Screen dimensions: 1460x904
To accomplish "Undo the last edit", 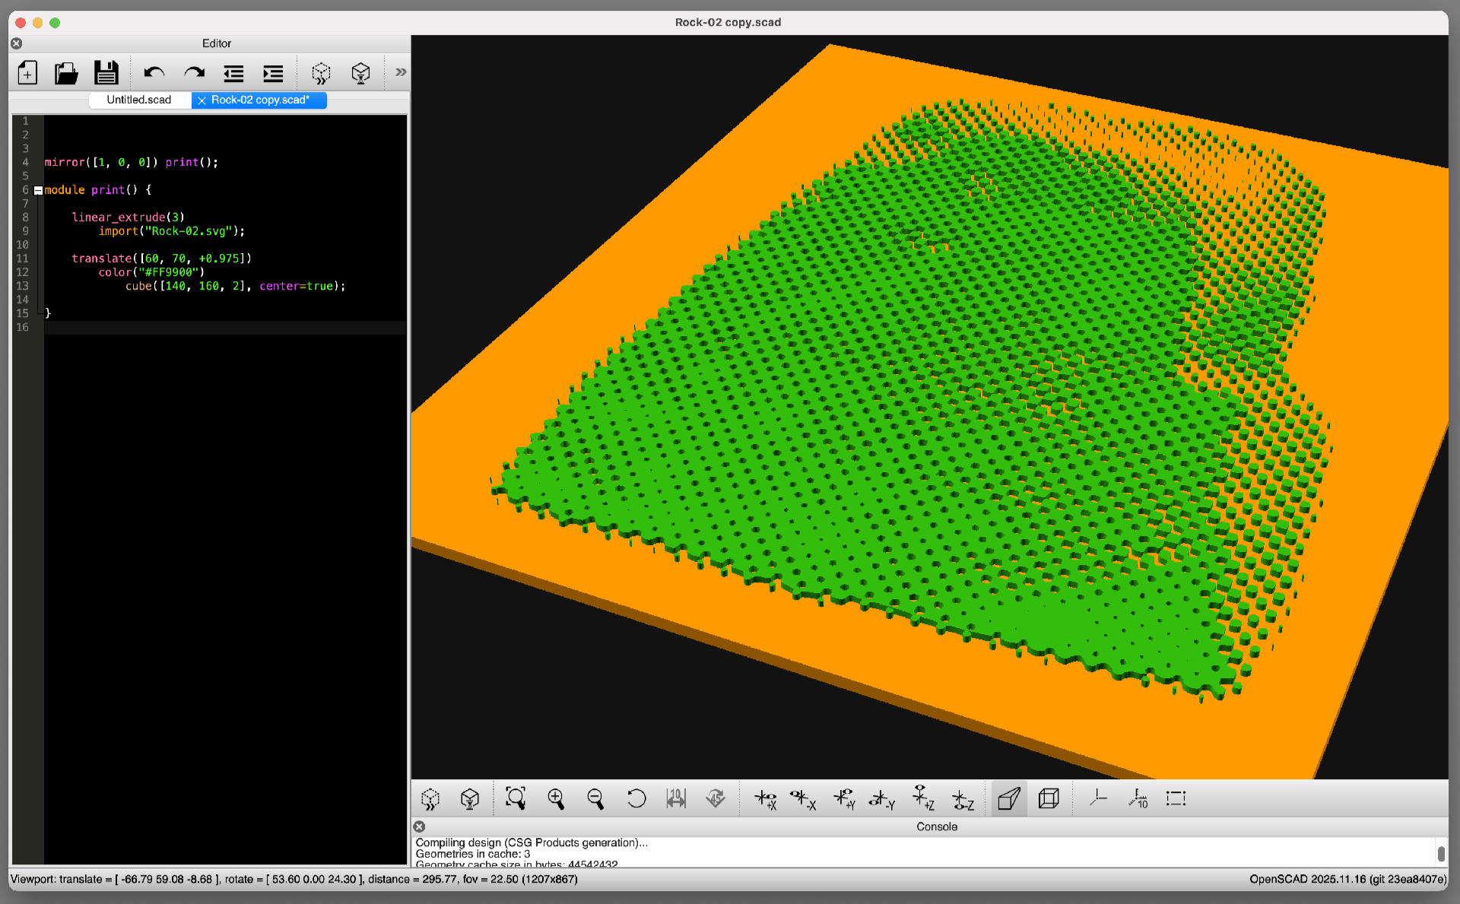I will pyautogui.click(x=155, y=73).
